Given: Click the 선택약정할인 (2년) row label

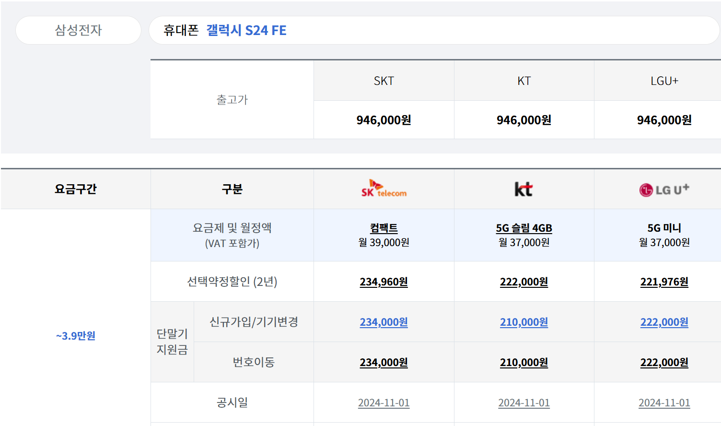Looking at the screenshot, I should coord(232,282).
